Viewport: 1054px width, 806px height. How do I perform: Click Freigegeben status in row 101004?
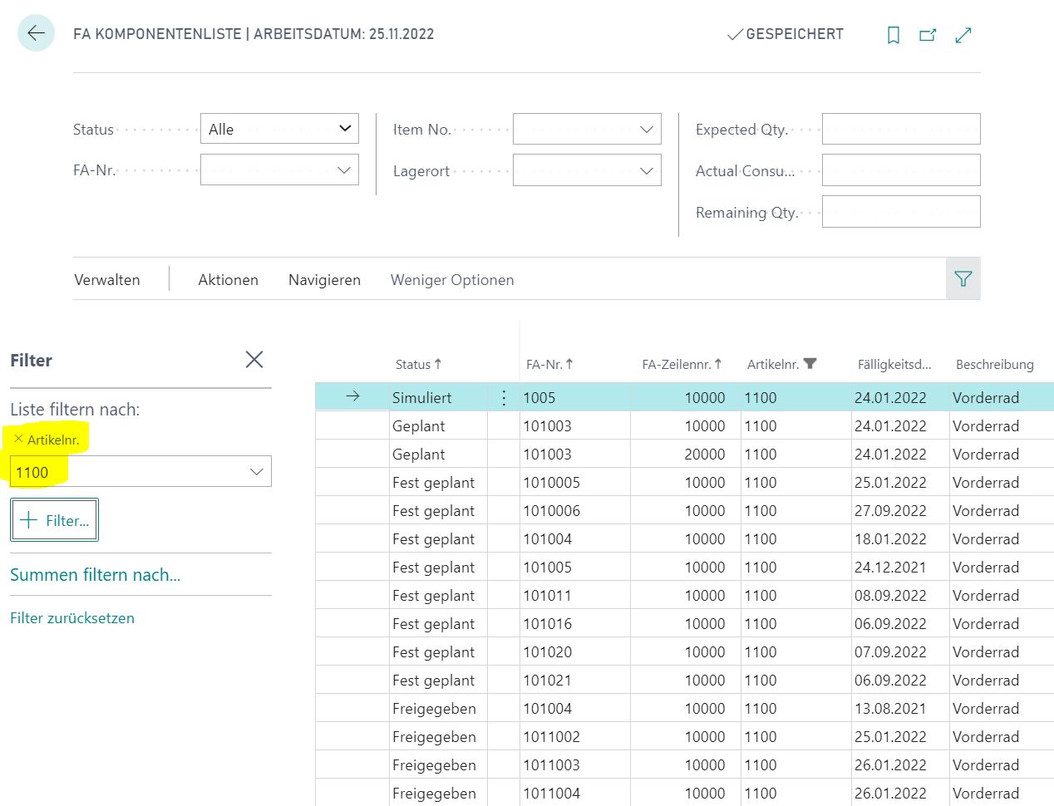tap(438, 708)
